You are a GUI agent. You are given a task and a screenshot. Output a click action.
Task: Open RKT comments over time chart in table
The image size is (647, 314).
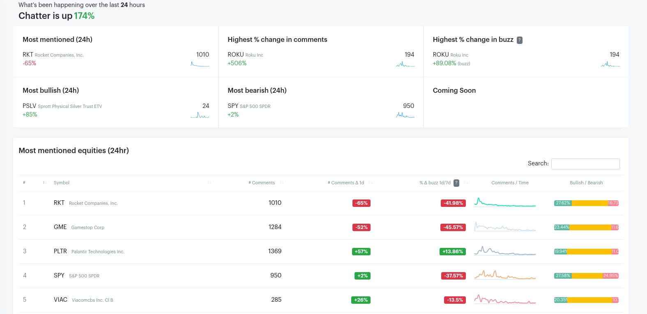(x=505, y=202)
